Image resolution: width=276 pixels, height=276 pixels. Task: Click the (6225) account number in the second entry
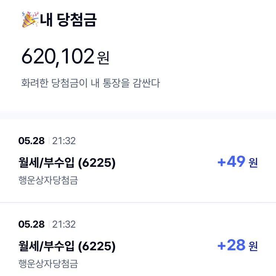[97, 246]
